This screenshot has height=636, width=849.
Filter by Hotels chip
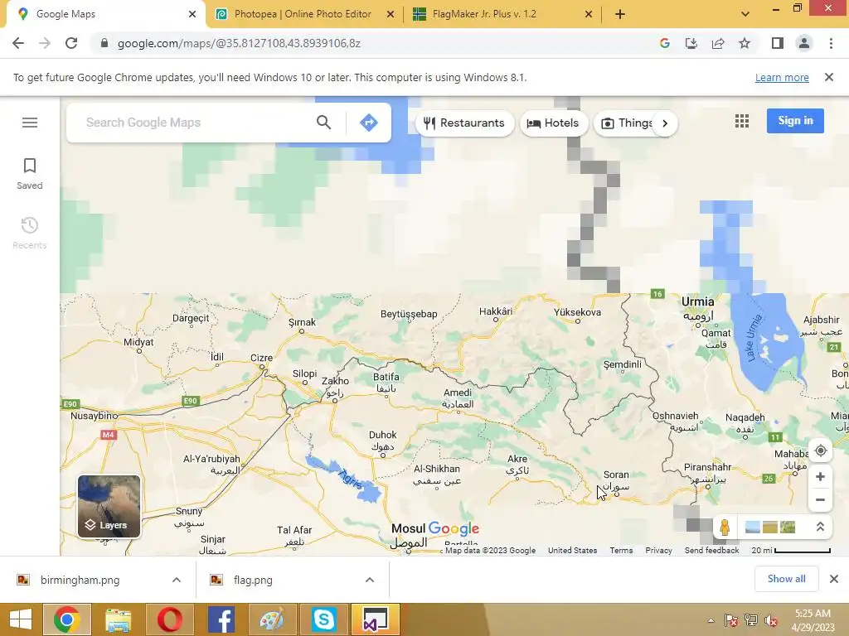coord(553,123)
